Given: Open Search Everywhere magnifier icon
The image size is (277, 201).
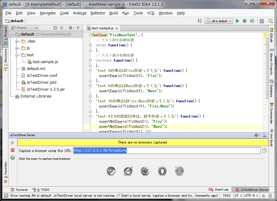Looking at the screenshot, I should (271, 21).
